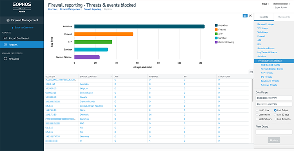Open the start date picker field
Image resolution: width=294 pixels, height=151 pixels.
274,98
